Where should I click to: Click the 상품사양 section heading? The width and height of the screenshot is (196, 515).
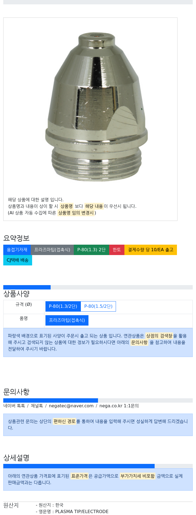click(16, 294)
